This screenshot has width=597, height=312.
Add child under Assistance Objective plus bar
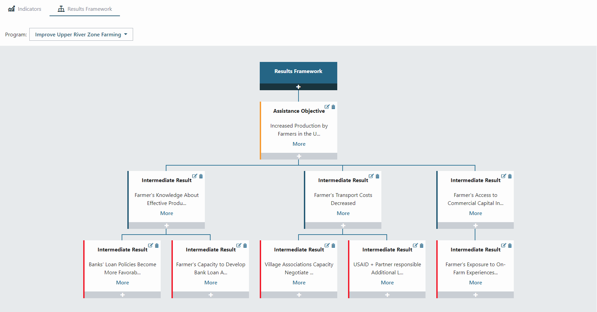(x=299, y=156)
